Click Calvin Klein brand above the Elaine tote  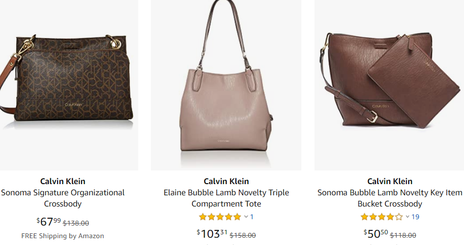pos(226,181)
